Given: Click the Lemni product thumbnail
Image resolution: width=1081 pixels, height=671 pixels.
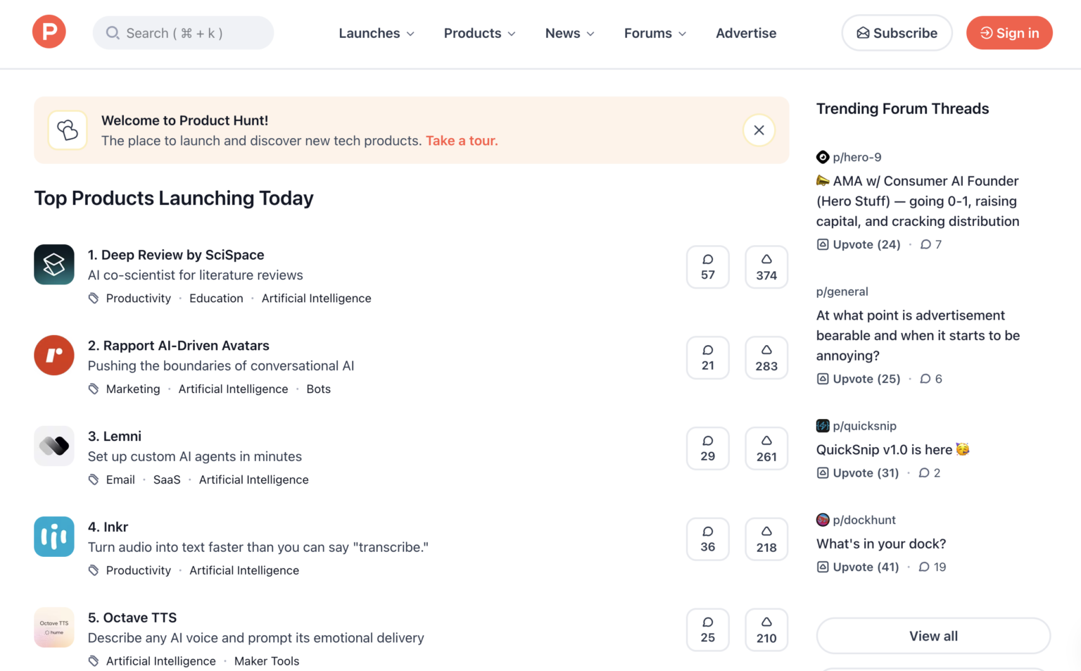Looking at the screenshot, I should 53,446.
